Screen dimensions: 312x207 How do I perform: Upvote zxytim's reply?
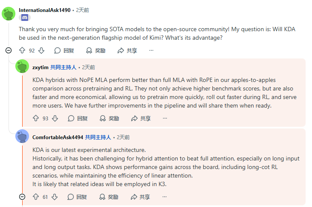pyautogui.click(x=36, y=118)
